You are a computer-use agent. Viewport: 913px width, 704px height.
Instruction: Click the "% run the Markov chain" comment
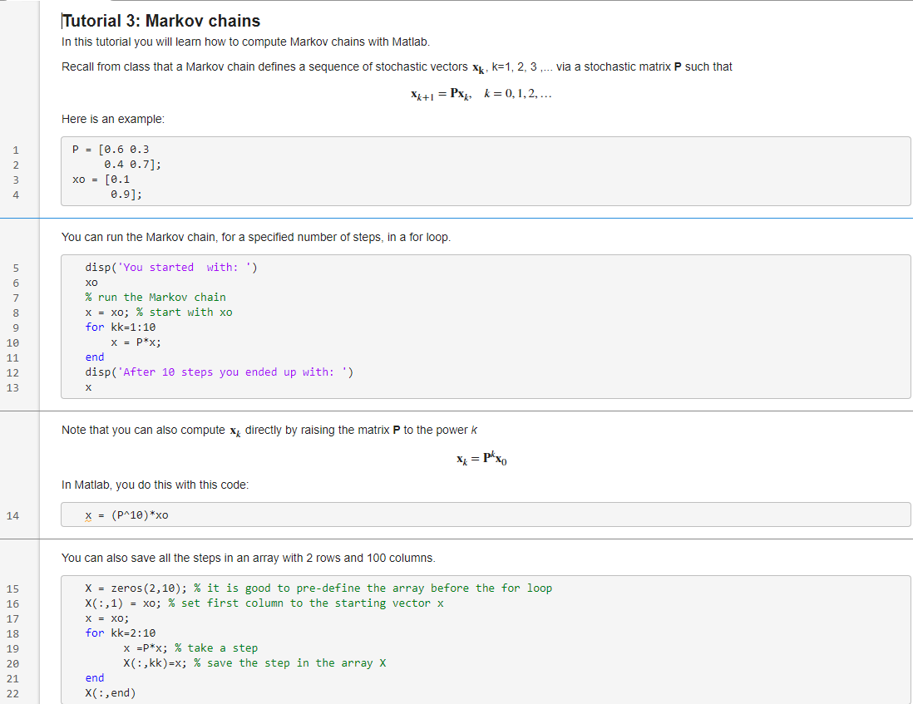tap(155, 298)
